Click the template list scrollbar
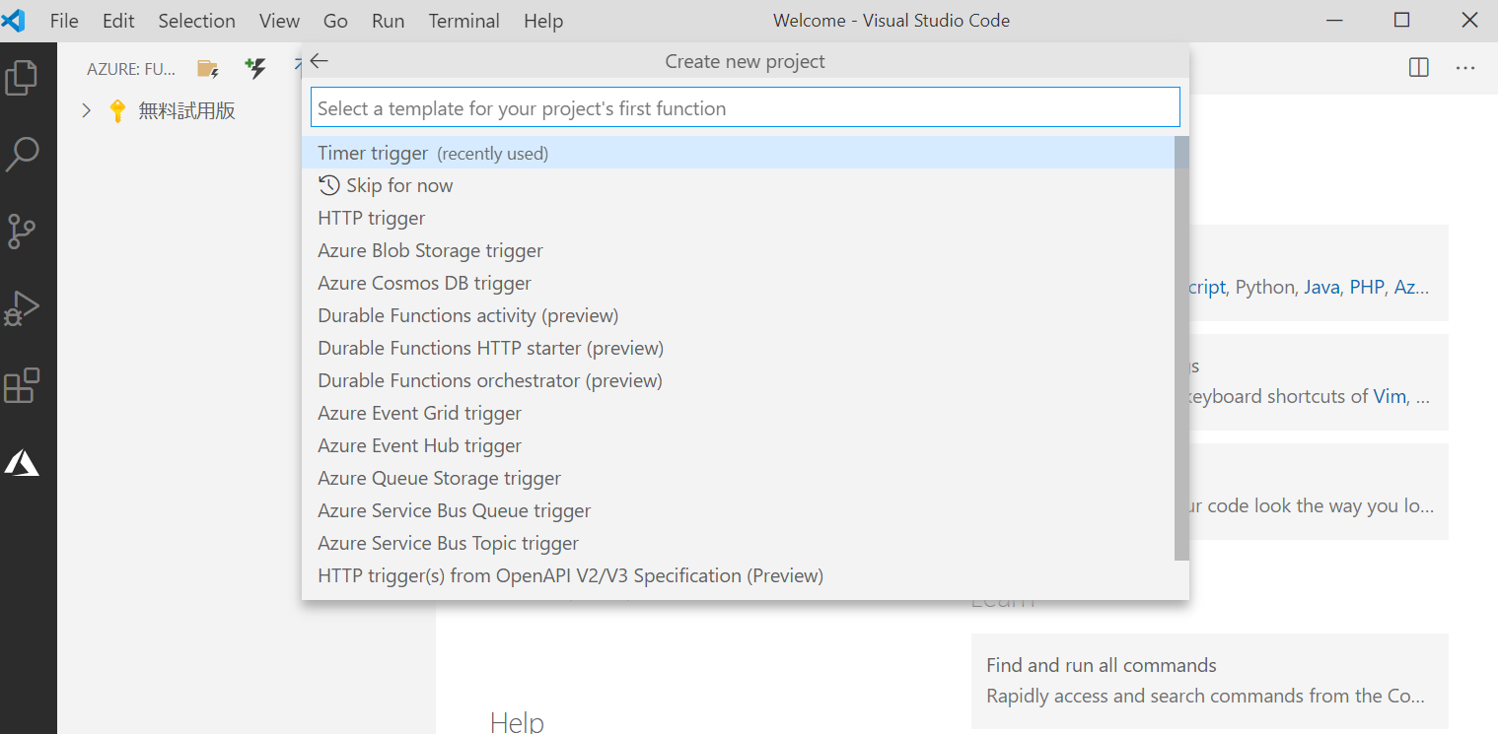 [1181, 349]
